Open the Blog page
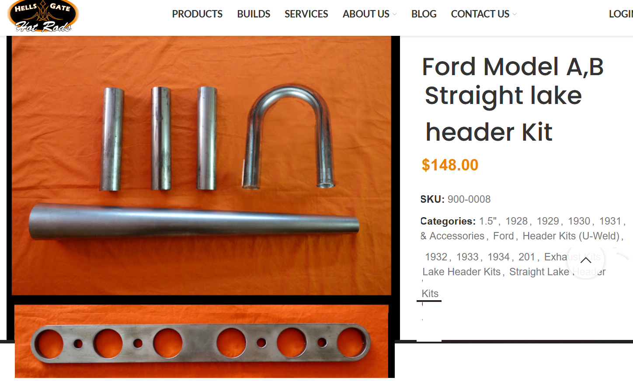 point(424,14)
